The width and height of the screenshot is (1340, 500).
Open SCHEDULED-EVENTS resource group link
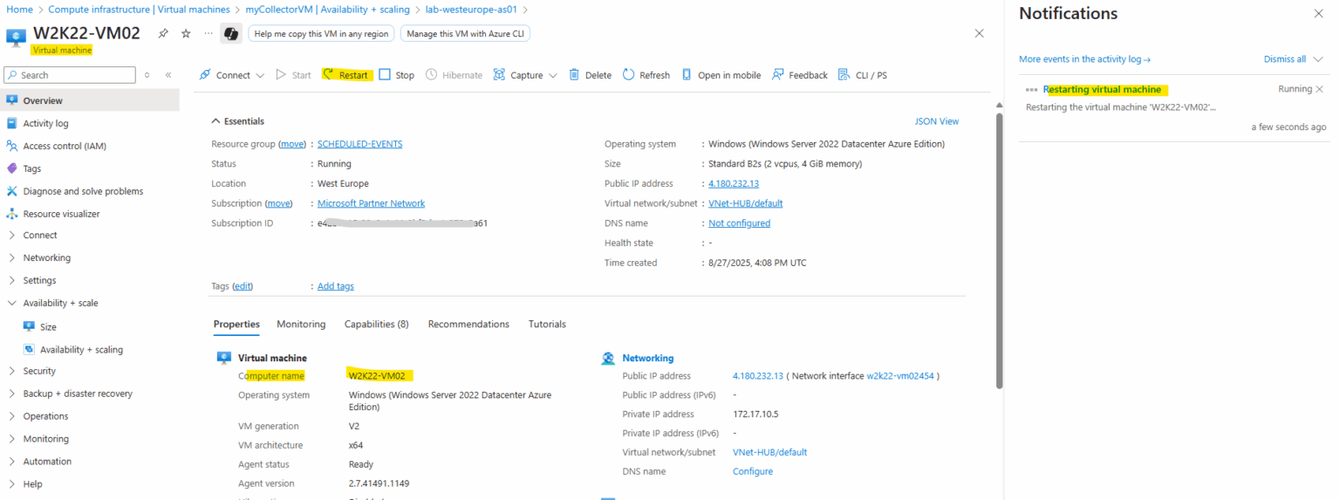359,144
